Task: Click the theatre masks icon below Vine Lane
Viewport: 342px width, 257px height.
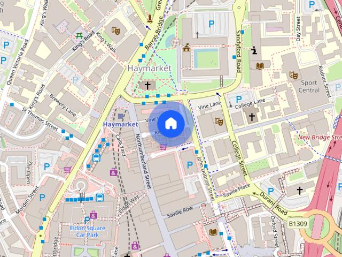Action: coord(218,121)
